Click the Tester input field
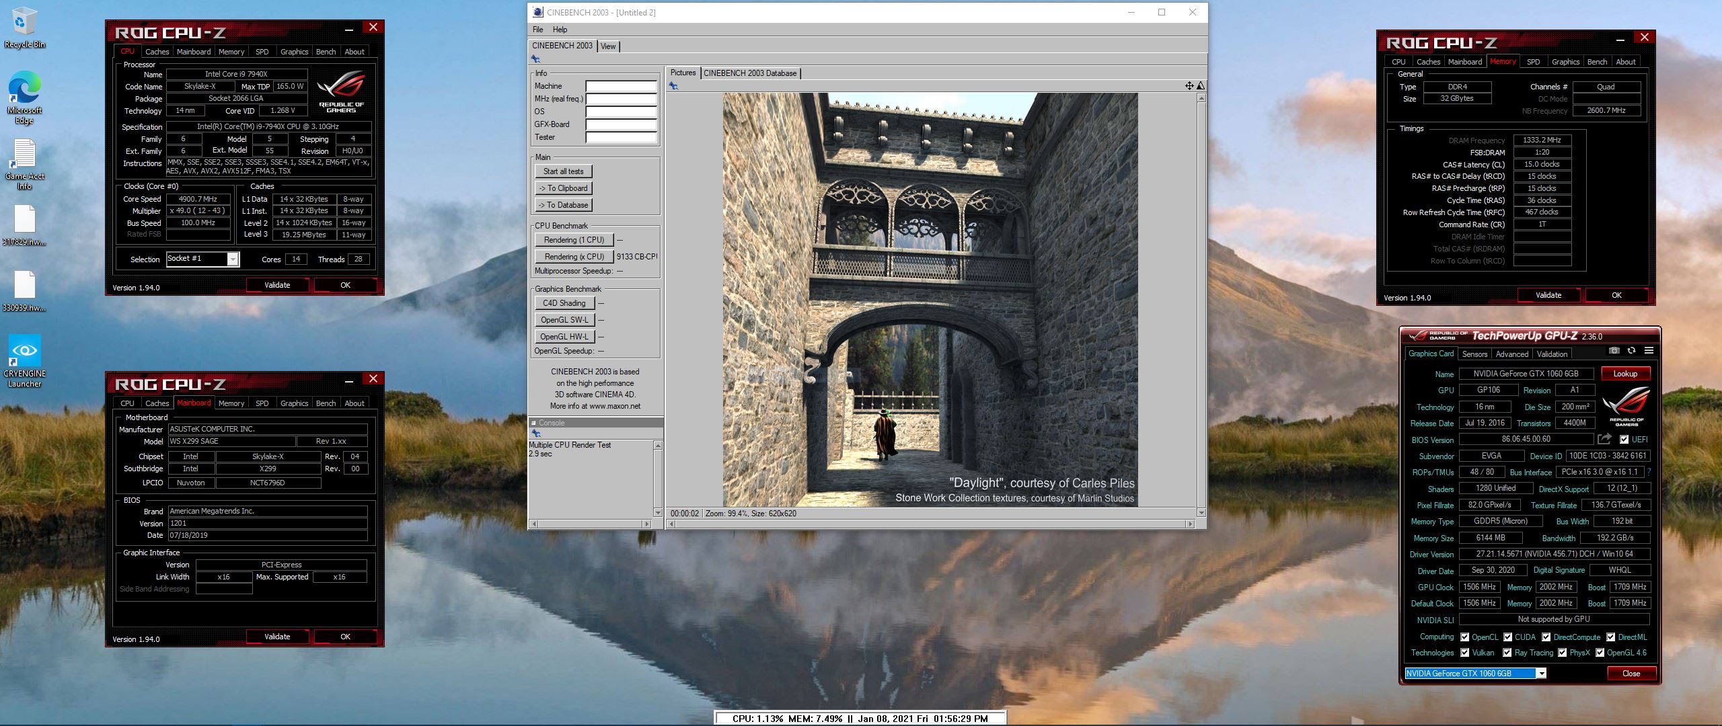1722x726 pixels. click(621, 137)
